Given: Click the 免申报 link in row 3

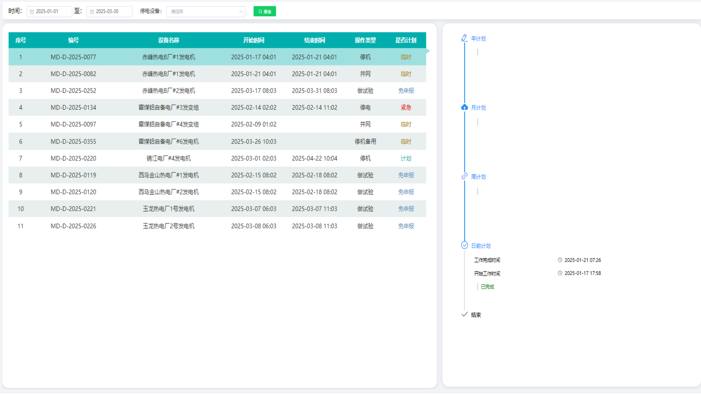Looking at the screenshot, I should [406, 91].
